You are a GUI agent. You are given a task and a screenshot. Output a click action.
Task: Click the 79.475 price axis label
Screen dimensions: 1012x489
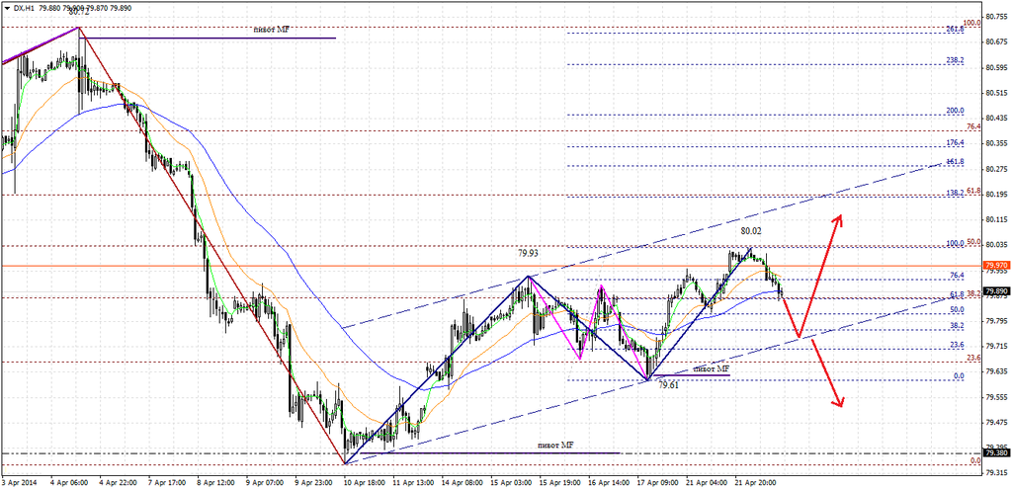pyautogui.click(x=994, y=423)
